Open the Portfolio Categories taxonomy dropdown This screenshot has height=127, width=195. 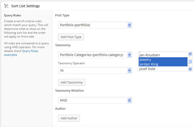tap(95, 55)
